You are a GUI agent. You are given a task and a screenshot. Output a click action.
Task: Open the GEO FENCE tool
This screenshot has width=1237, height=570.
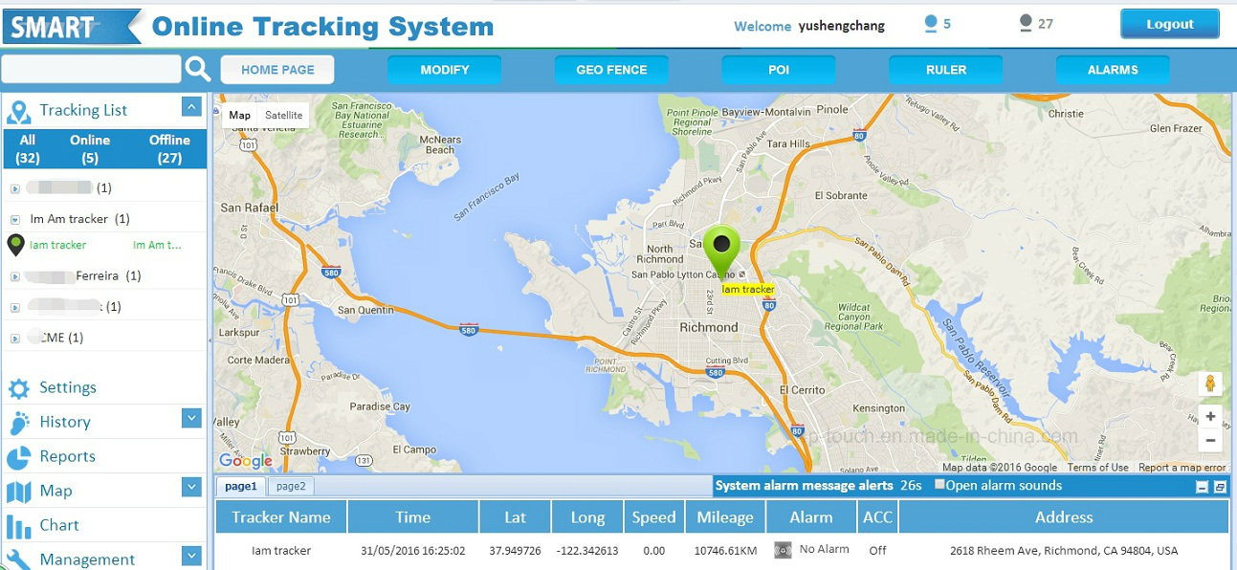[611, 70]
